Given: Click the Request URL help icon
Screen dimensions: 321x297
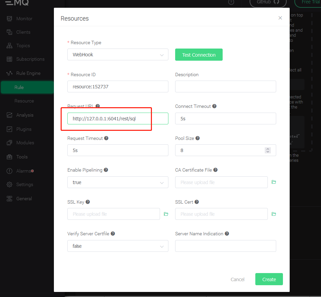Looking at the screenshot, I should point(98,106).
